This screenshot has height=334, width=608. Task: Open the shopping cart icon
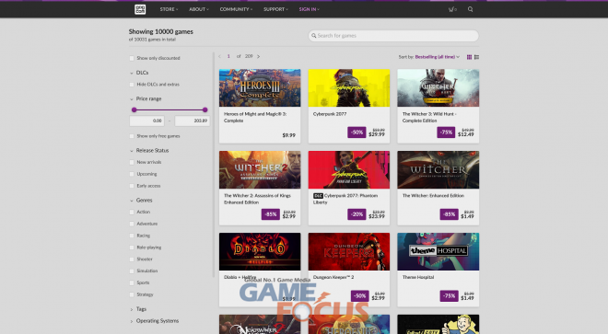click(x=451, y=9)
